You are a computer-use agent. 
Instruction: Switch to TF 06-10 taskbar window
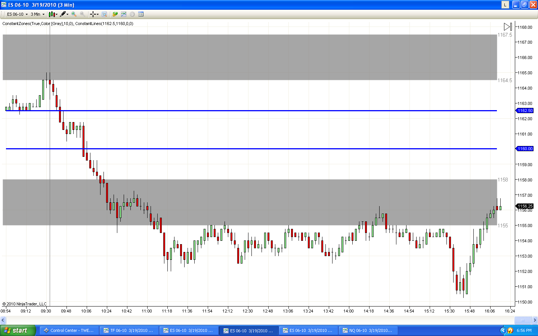tap(129, 330)
